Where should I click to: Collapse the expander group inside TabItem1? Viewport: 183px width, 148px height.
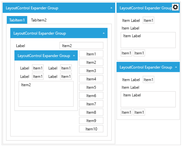click(104, 33)
